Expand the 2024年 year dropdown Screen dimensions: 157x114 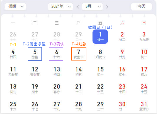(x=60, y=7)
